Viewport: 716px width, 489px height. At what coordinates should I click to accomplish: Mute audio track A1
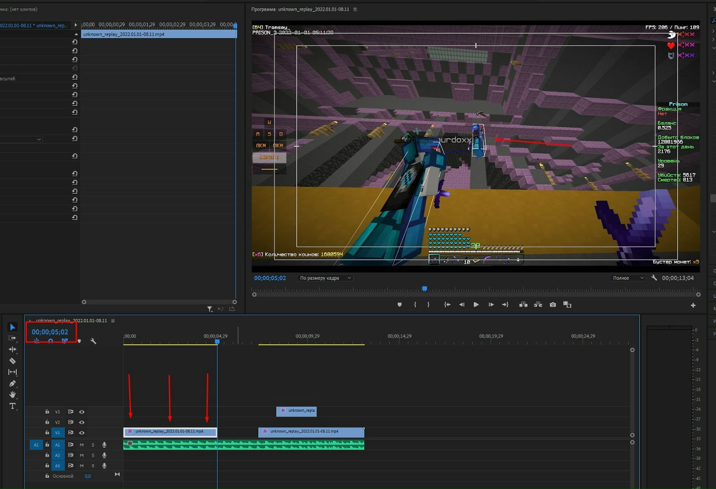click(x=82, y=445)
